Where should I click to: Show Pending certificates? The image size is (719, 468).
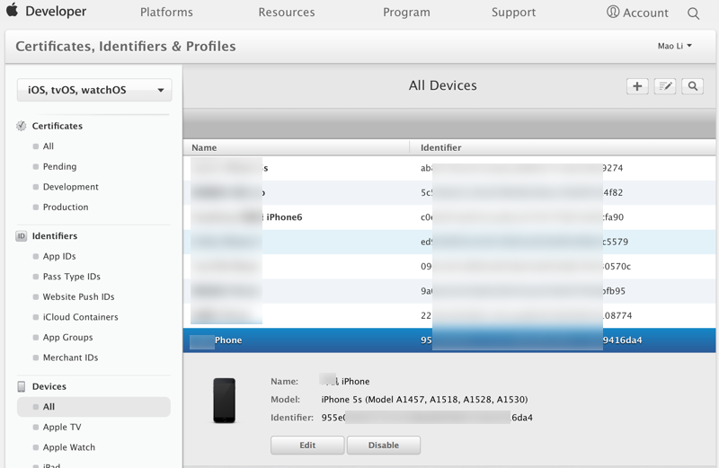click(59, 166)
